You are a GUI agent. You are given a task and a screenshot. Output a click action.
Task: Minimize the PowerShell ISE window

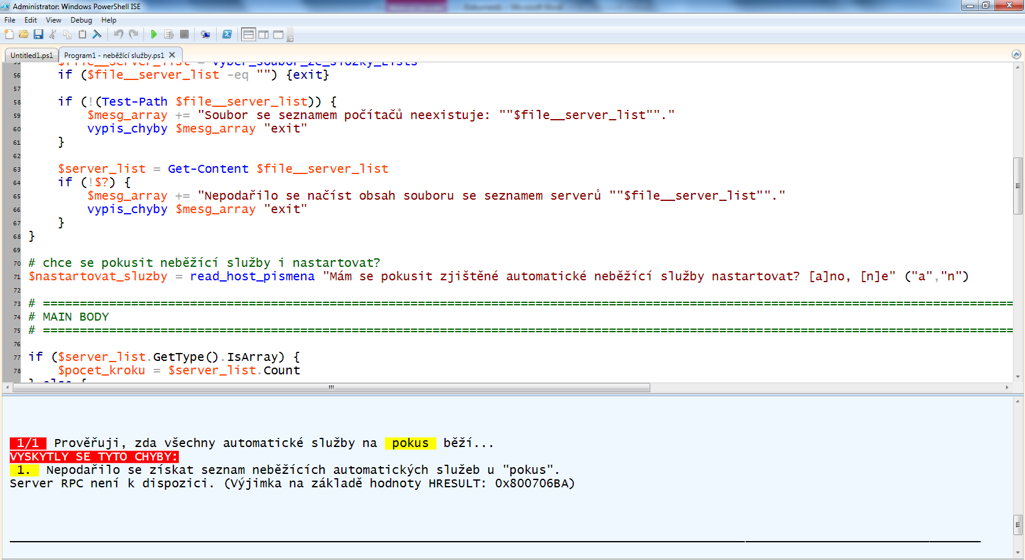click(969, 5)
